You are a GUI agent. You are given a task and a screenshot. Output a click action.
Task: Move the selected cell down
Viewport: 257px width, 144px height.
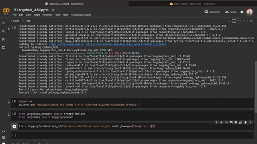[221, 122]
